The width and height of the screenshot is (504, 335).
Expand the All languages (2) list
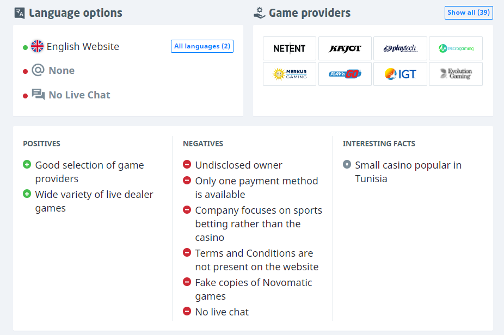tap(202, 46)
